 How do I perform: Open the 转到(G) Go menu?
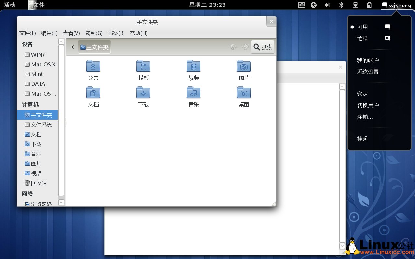pos(94,33)
